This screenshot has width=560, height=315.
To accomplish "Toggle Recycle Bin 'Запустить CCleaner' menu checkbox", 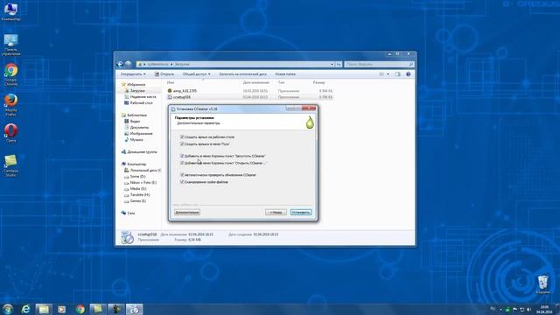I will 182,156.
